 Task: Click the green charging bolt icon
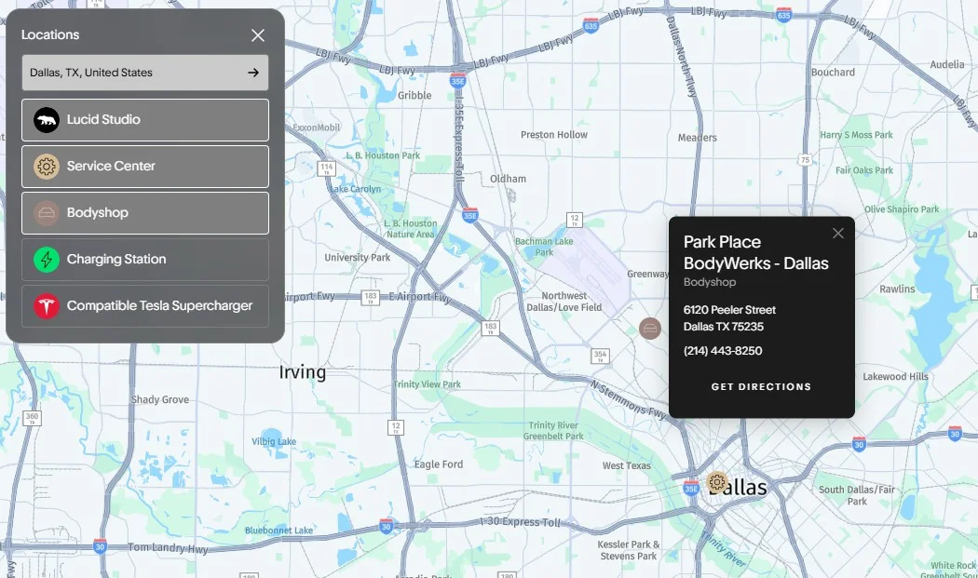(x=47, y=260)
